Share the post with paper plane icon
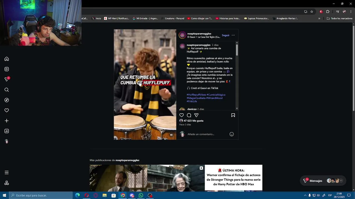 click(196, 115)
